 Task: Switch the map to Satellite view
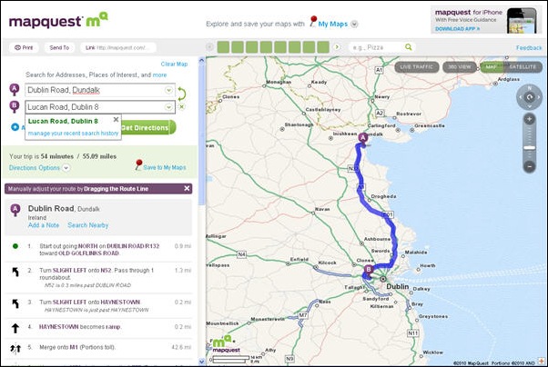[x=521, y=66]
